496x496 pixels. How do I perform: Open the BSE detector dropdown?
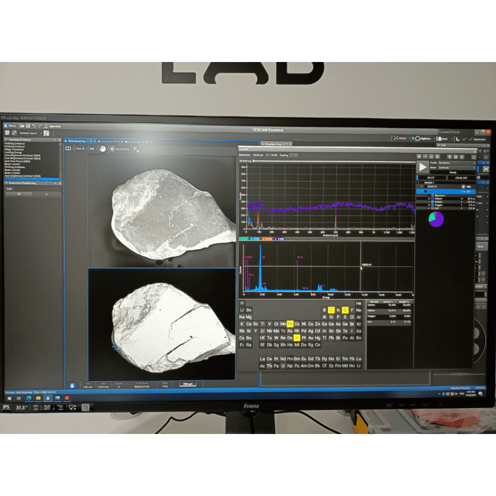click(x=93, y=149)
